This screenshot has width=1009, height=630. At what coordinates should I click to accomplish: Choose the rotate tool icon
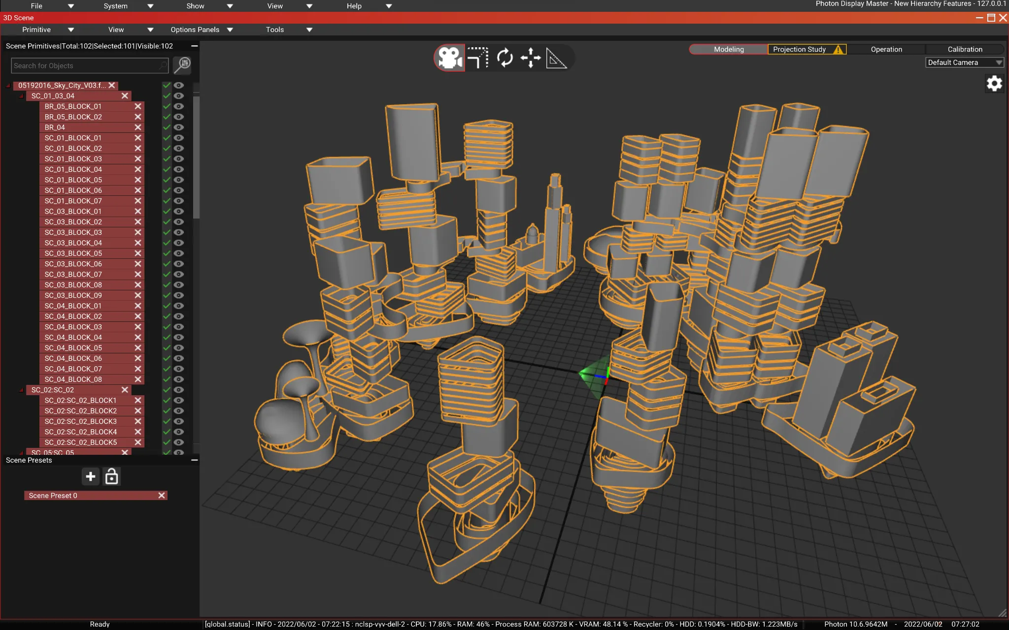point(504,58)
